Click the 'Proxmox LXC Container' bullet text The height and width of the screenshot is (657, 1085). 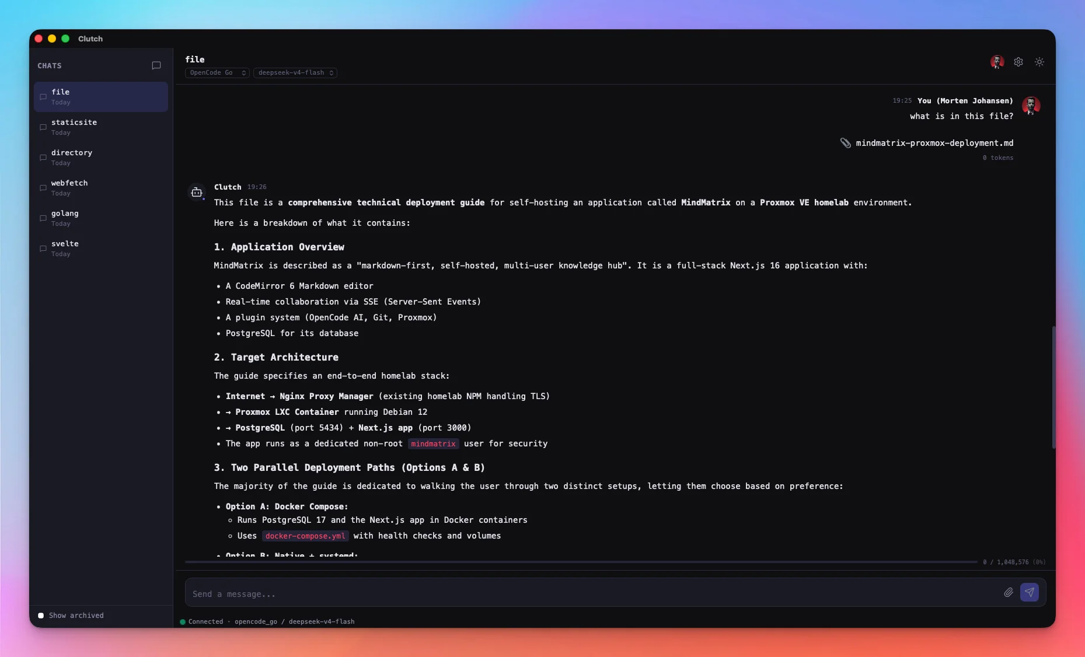pos(287,412)
